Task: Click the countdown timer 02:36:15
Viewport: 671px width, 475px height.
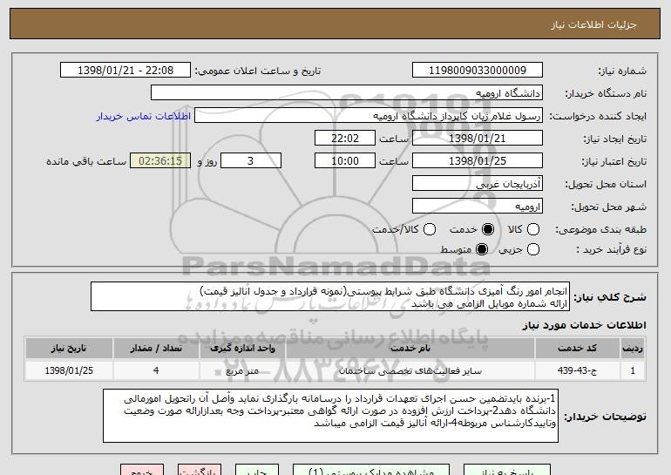Action: [x=160, y=161]
